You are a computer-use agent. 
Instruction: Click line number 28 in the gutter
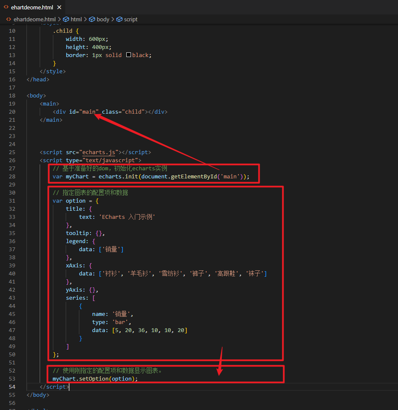(x=12, y=176)
